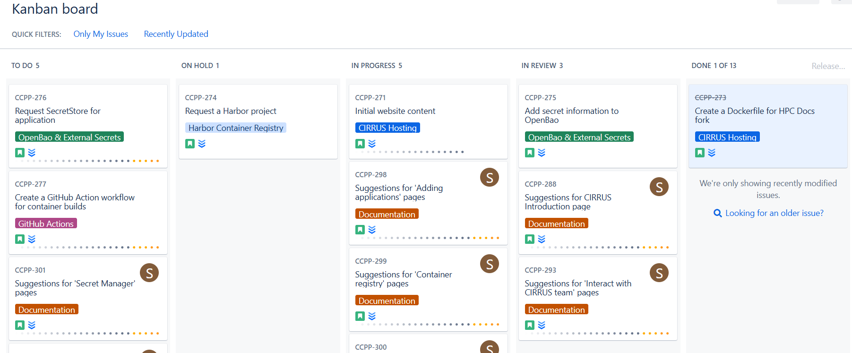The image size is (852, 353).
Task: Open the Release dropdown in Done column
Action: tap(828, 66)
